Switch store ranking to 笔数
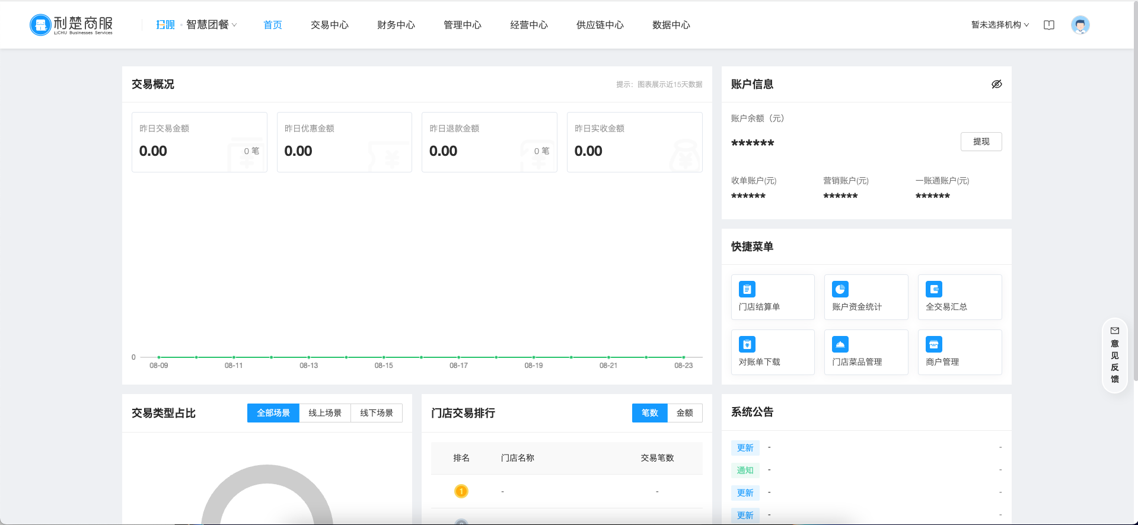 tap(650, 413)
